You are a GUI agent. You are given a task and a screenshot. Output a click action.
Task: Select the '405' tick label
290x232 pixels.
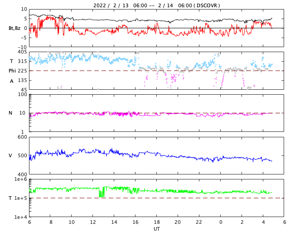tap(22, 52)
